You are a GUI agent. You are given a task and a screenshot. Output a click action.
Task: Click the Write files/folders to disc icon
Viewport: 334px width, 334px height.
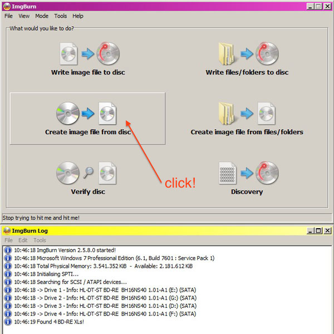coord(249,53)
